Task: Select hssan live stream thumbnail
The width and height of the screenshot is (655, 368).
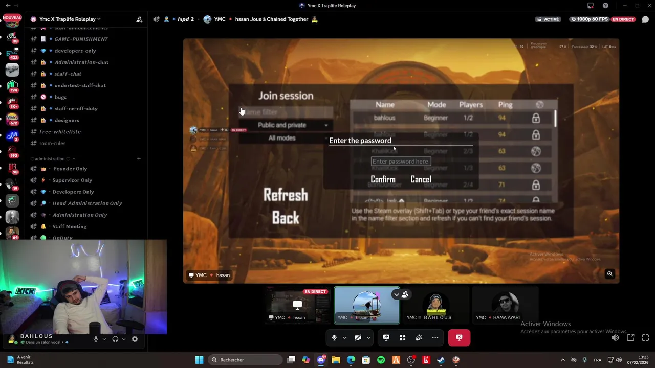Action: pos(298,305)
